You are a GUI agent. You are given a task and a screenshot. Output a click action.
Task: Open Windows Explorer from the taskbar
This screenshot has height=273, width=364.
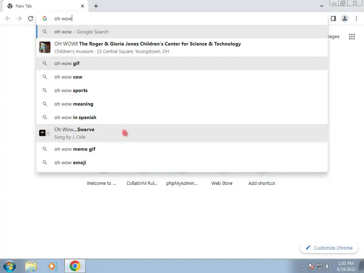(x=31, y=266)
